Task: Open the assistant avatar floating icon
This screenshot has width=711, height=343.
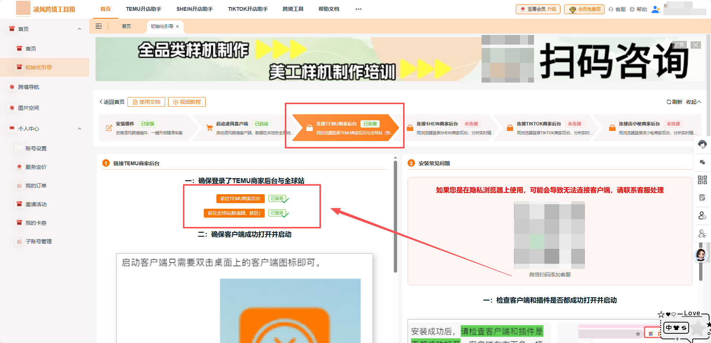Action: [x=701, y=255]
